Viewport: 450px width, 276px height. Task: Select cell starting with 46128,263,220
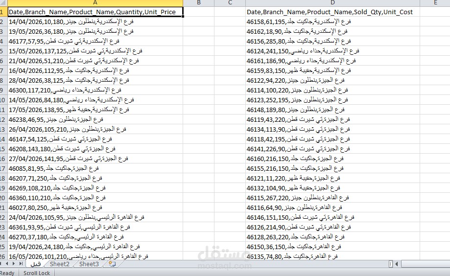tap(332, 237)
